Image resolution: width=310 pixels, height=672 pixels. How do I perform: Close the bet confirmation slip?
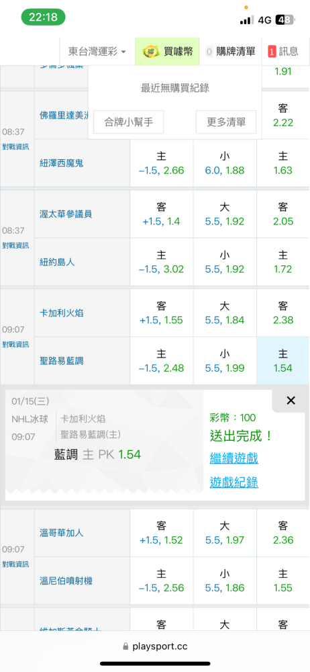[x=291, y=401]
